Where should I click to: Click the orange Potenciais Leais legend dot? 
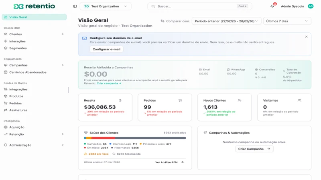click(141, 144)
